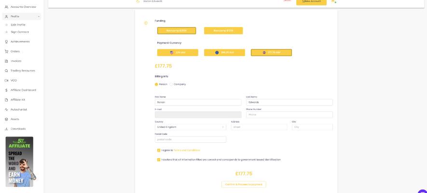427x193 pixels.
Task: Click the Downloads arrow icon
Action: [x=6, y=129]
